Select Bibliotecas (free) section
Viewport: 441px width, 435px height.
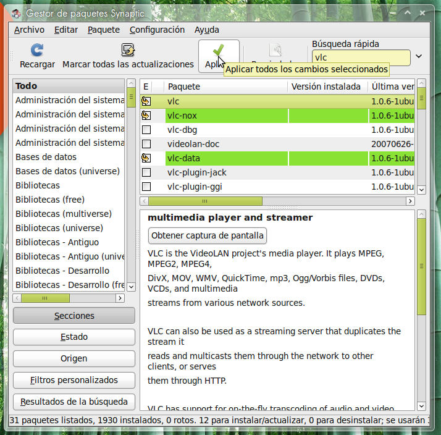[69, 200]
